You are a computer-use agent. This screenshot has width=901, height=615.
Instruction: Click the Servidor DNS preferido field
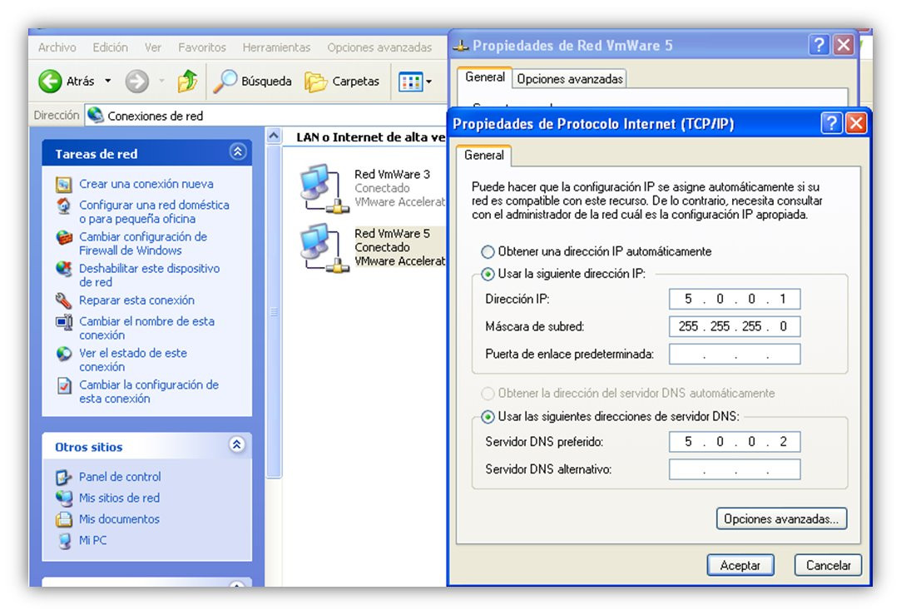pos(735,442)
